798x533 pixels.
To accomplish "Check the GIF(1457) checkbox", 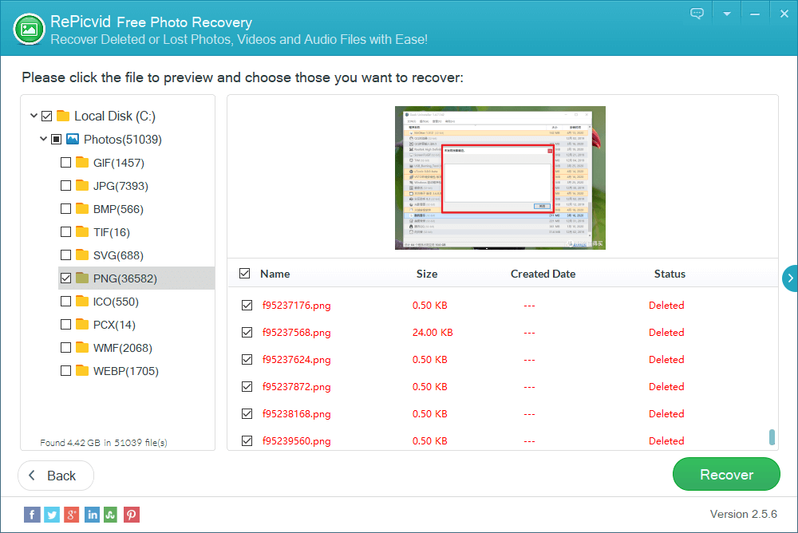I will point(65,162).
